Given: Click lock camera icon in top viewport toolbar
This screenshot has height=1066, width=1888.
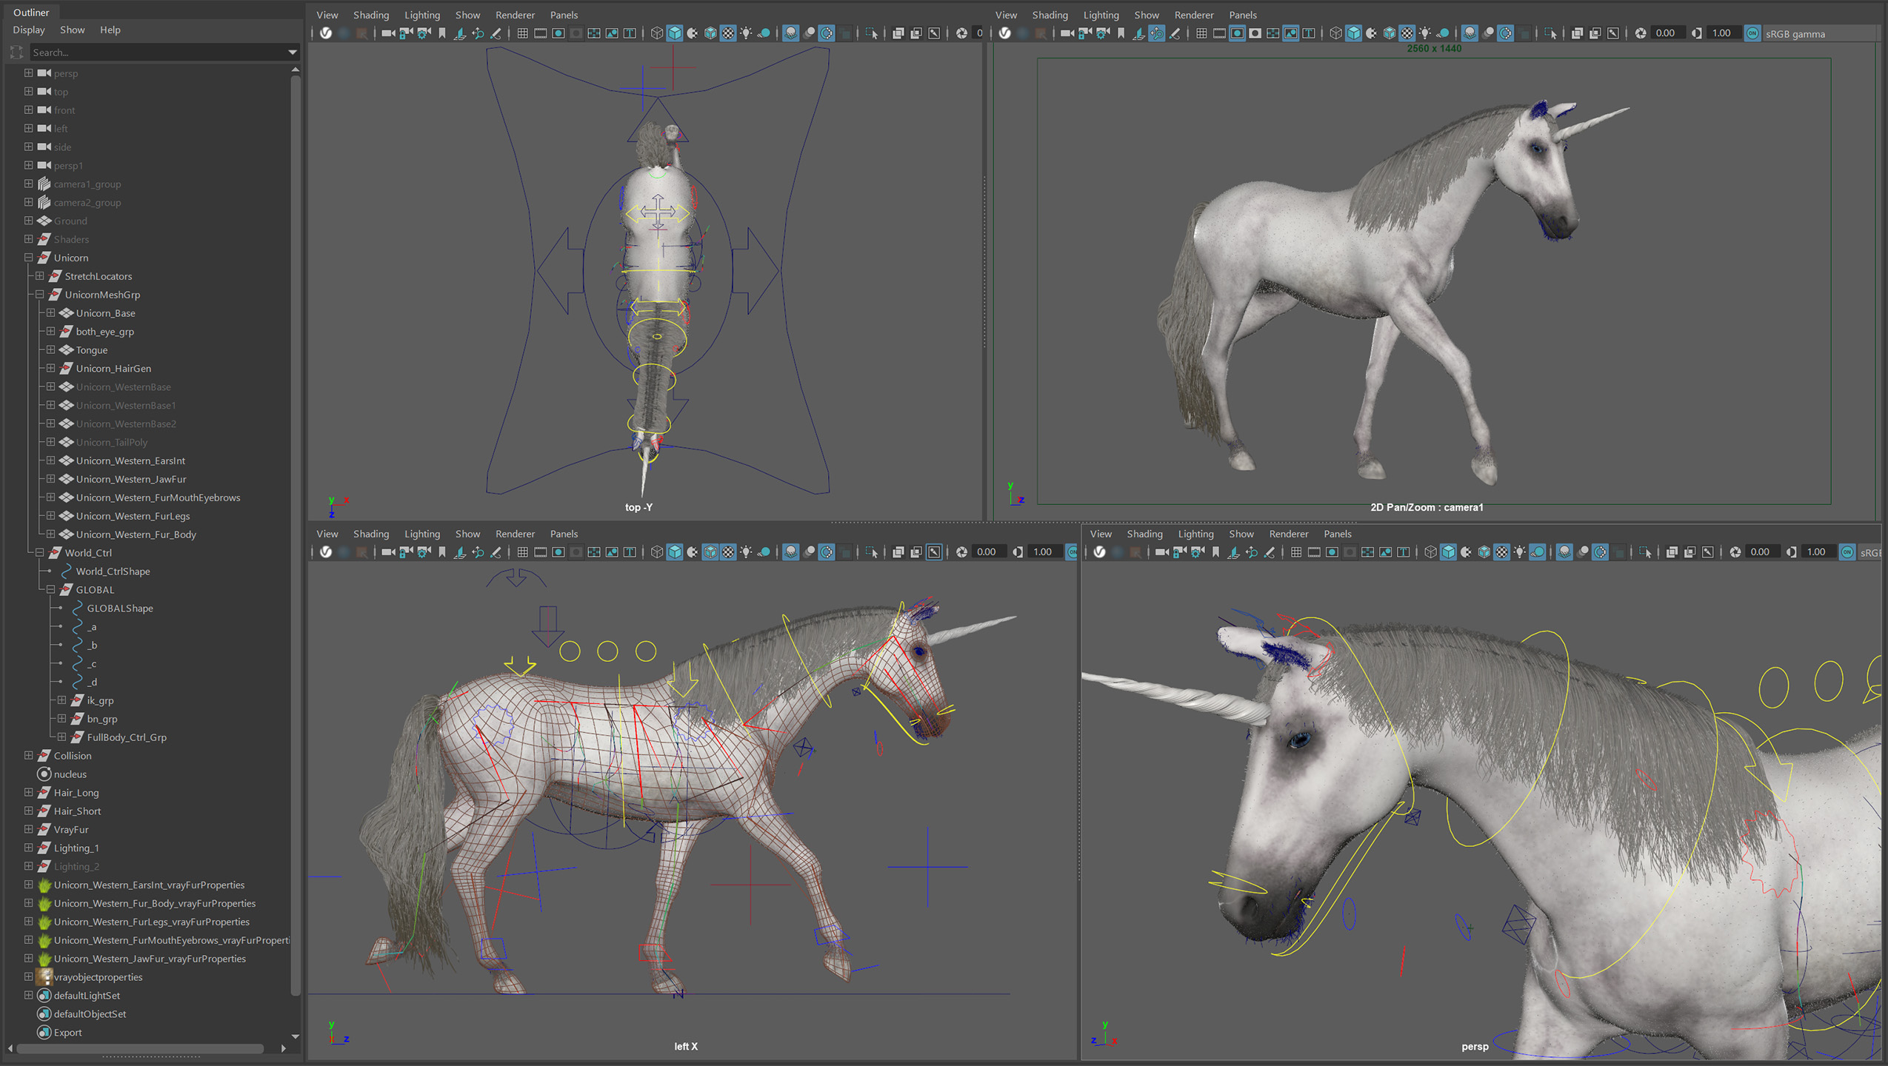Looking at the screenshot, I should (x=406, y=33).
